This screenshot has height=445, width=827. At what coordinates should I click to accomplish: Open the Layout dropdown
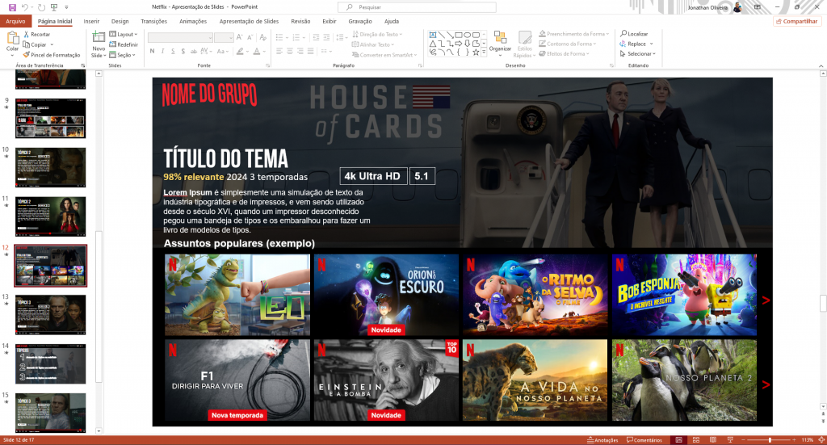124,34
